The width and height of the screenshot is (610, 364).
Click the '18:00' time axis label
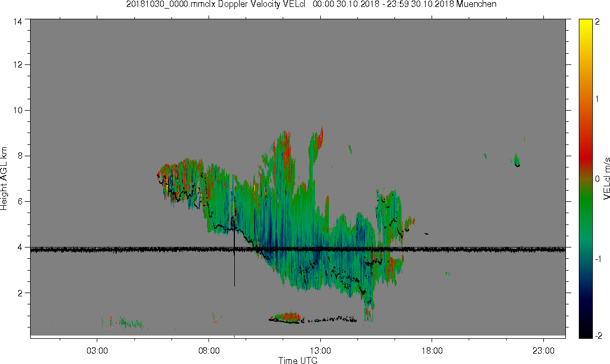432,351
